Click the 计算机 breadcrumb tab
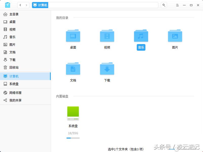The image size is (203, 152). tap(40, 5)
